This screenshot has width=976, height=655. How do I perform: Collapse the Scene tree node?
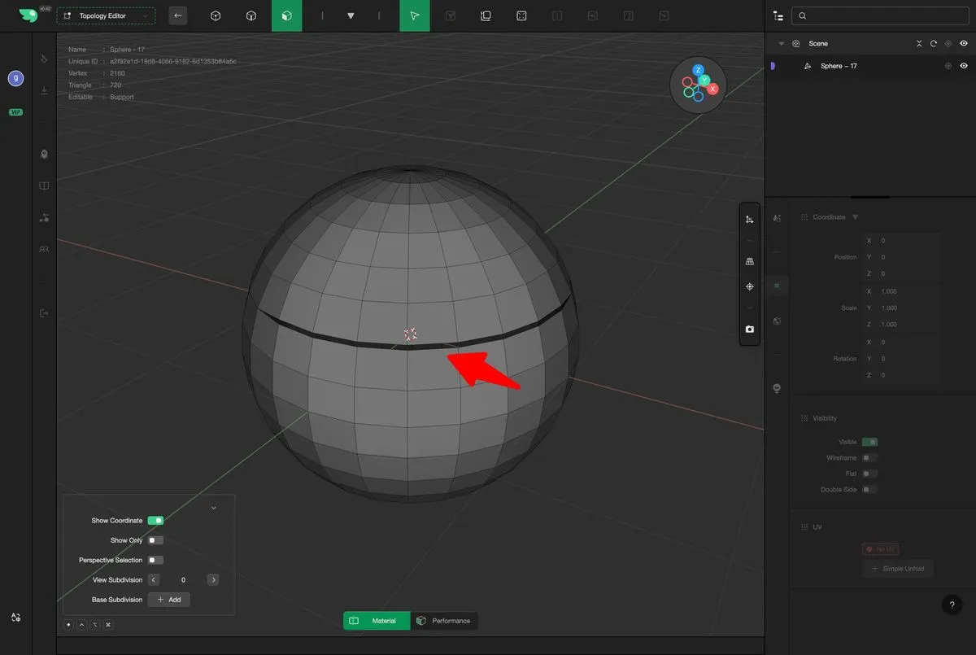(x=782, y=43)
